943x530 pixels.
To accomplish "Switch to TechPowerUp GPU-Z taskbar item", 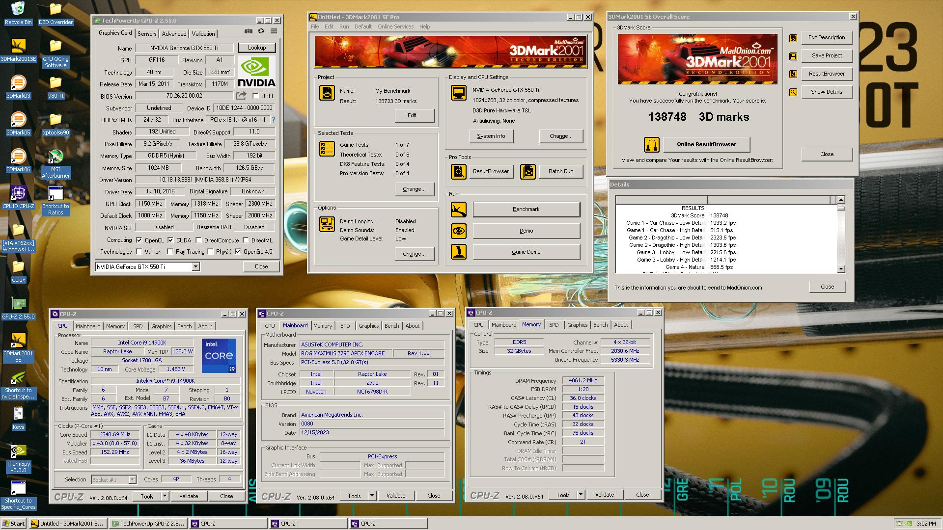I will [x=149, y=524].
